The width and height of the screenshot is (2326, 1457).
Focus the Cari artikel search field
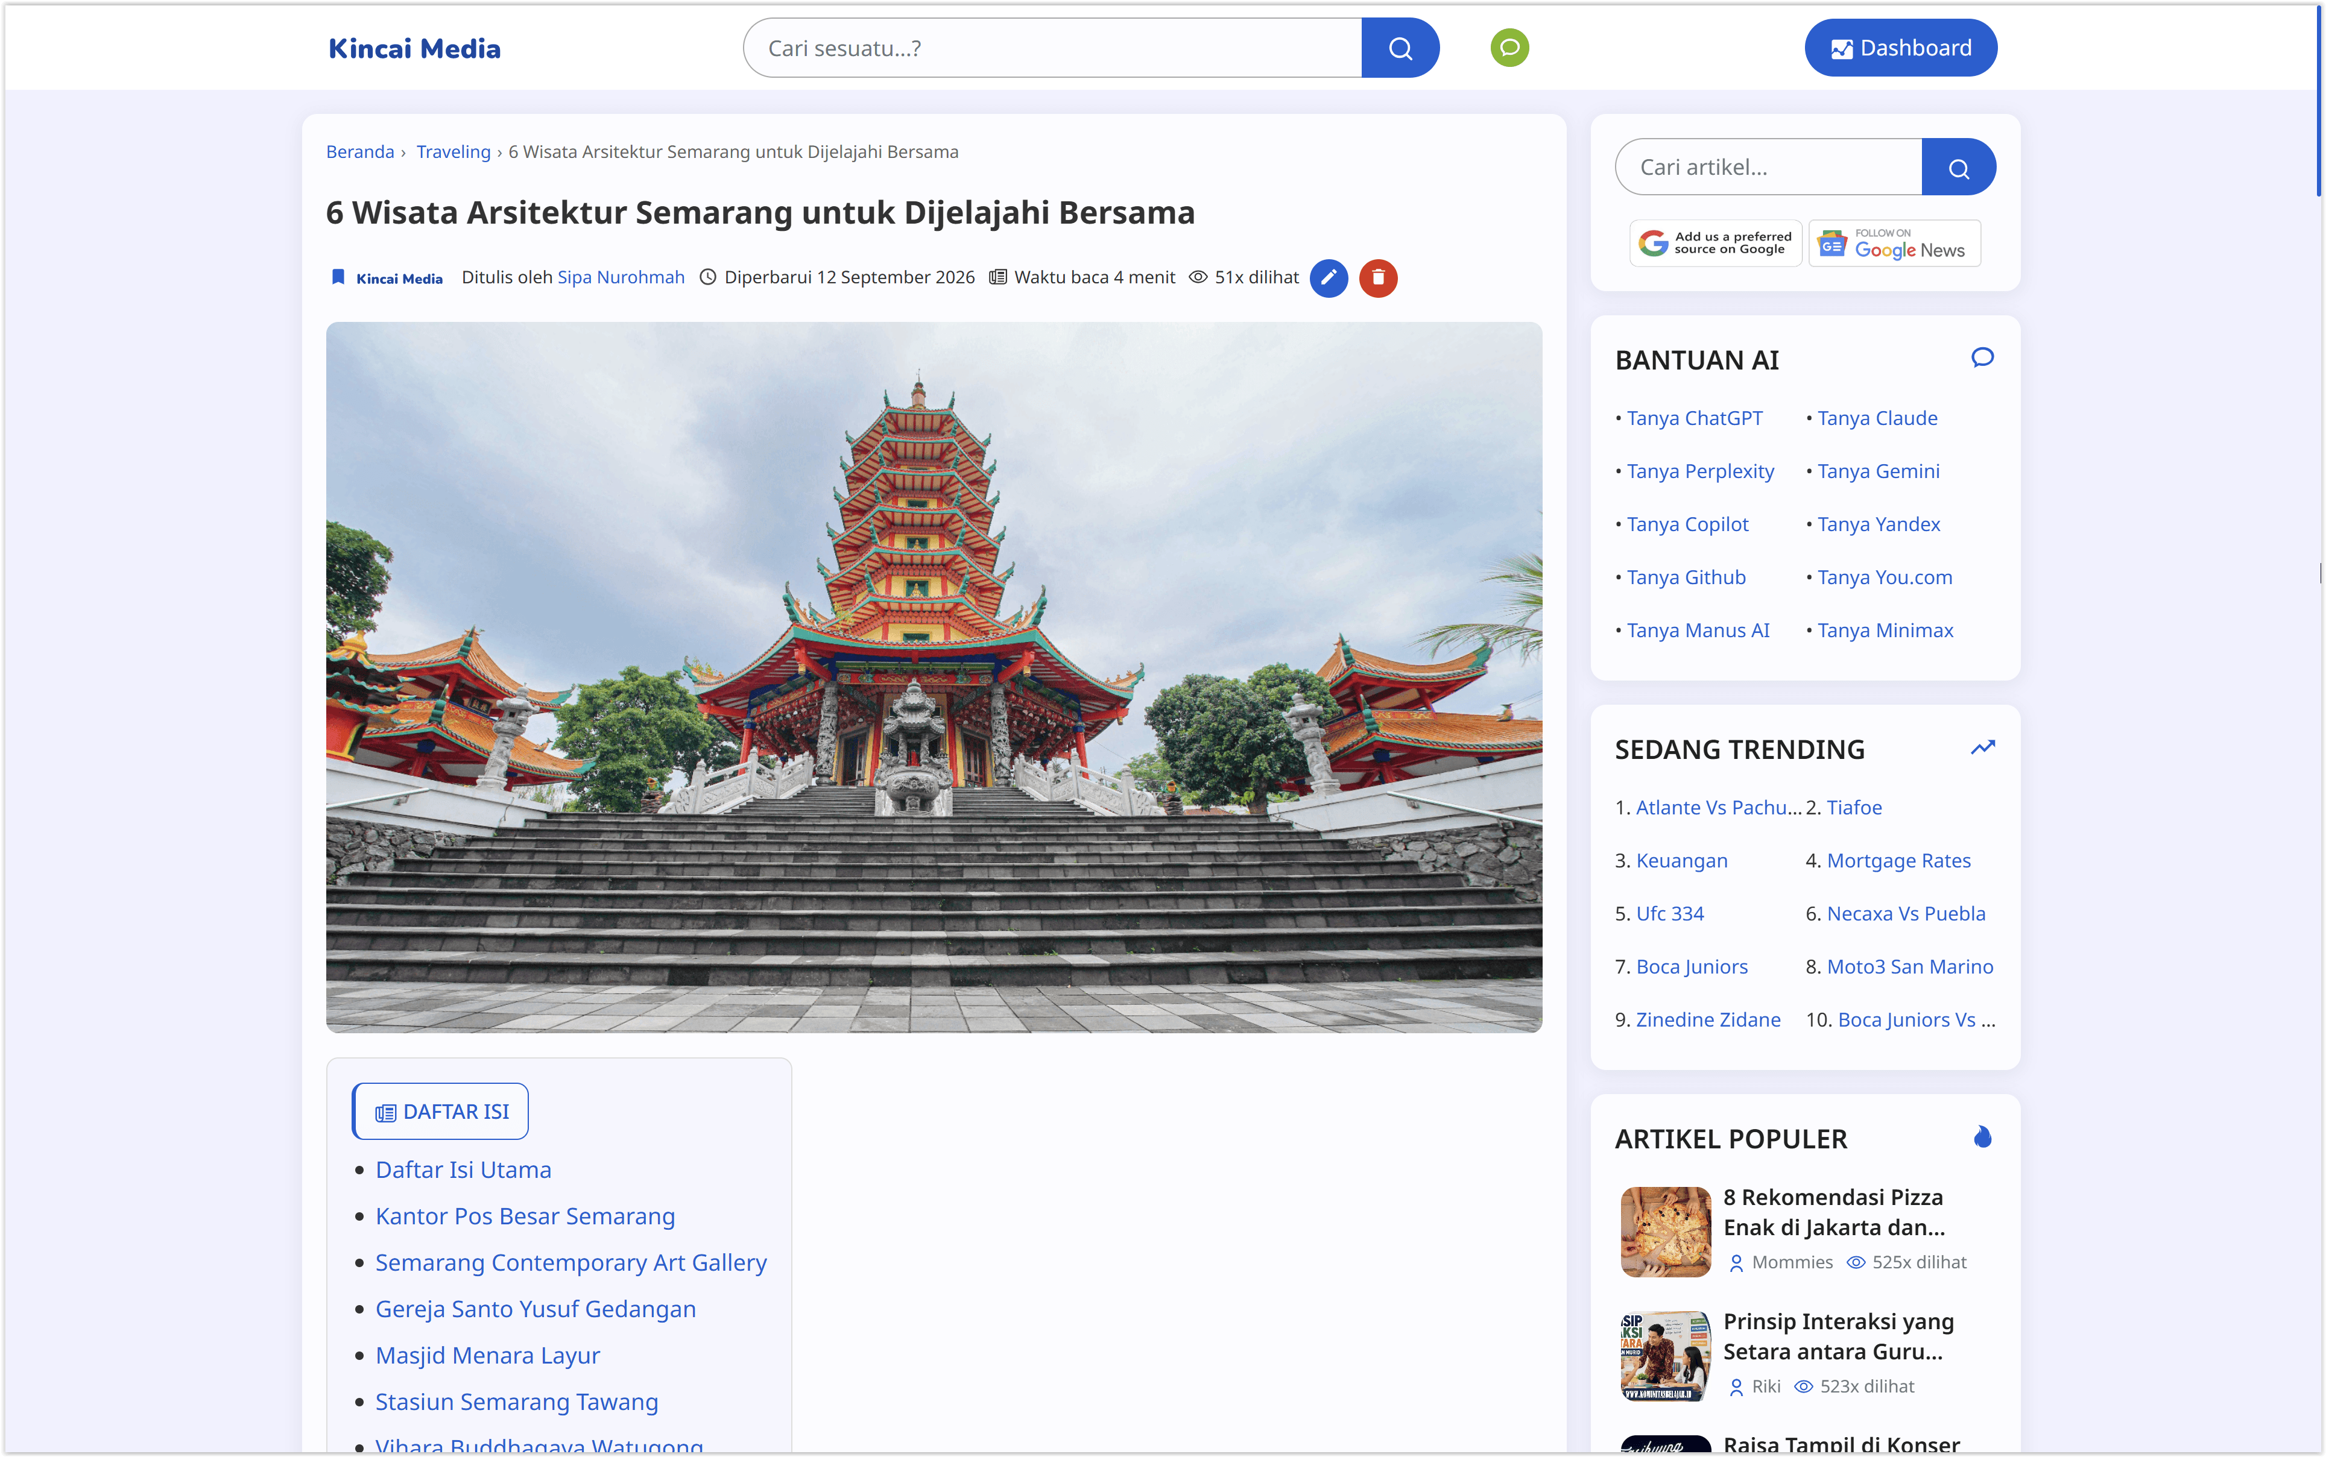[1769, 168]
